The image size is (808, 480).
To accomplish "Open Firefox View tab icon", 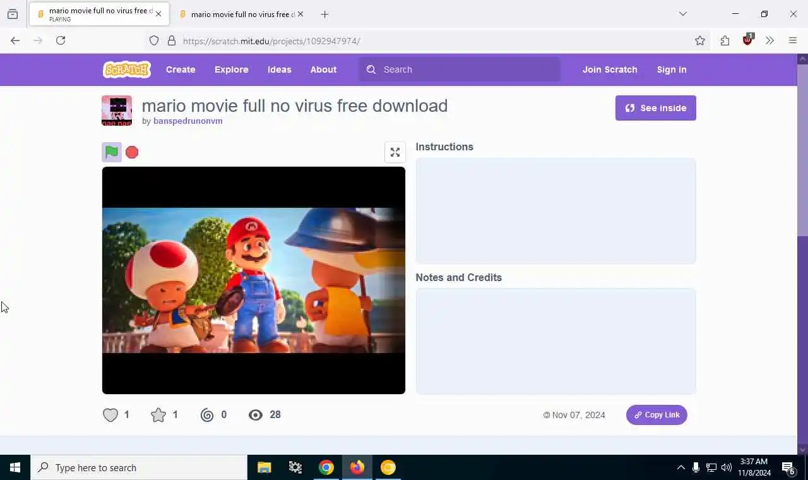I will (13, 14).
